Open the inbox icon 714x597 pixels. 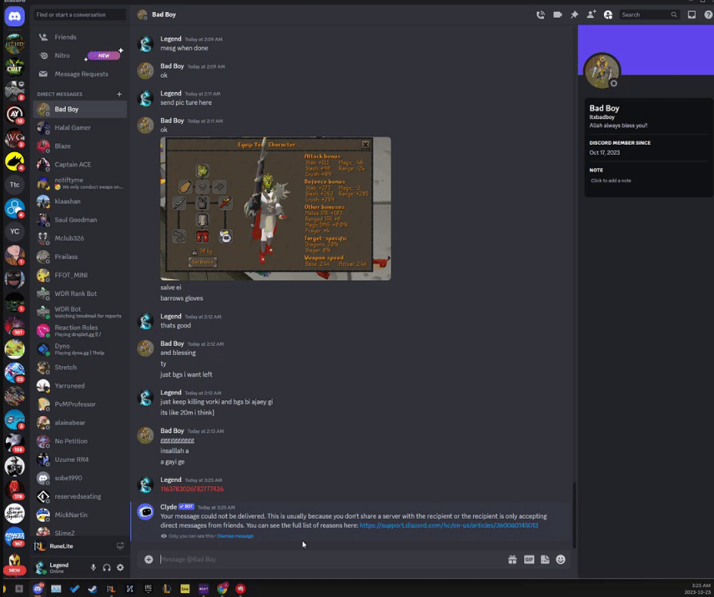tap(692, 15)
